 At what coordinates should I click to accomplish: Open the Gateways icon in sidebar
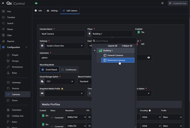[x=8, y=83]
